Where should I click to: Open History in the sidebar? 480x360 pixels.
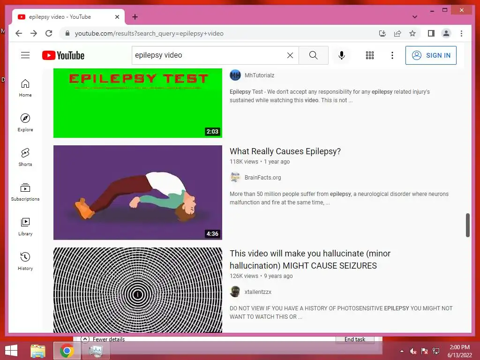[x=25, y=261]
